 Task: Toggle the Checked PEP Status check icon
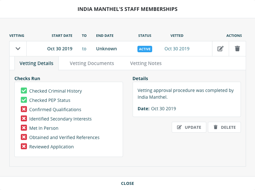pyautogui.click(x=24, y=100)
